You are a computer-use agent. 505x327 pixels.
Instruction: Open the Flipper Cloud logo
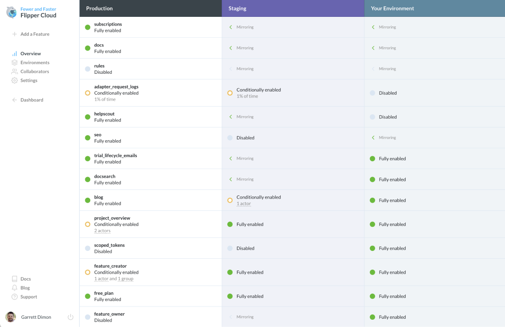pos(10,12)
